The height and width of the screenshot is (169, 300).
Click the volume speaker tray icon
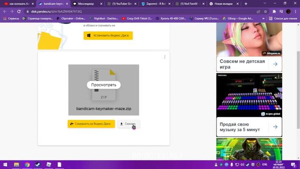click(242, 165)
